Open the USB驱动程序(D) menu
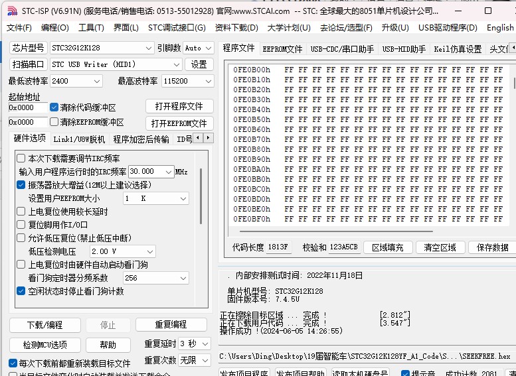516x376 pixels. pos(448,28)
